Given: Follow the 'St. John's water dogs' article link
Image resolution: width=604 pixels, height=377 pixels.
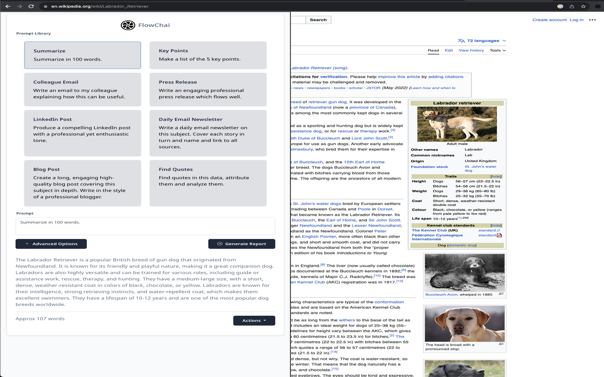Looking at the screenshot, I should [x=317, y=204].
